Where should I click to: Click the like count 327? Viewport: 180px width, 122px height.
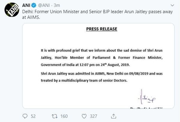point(94,116)
